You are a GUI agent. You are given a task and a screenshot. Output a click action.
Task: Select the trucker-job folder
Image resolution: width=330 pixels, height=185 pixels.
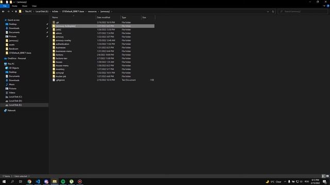(103, 77)
